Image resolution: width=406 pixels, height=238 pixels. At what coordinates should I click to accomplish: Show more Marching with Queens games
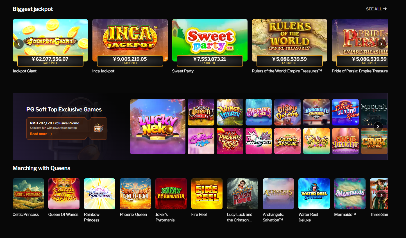click(381, 195)
